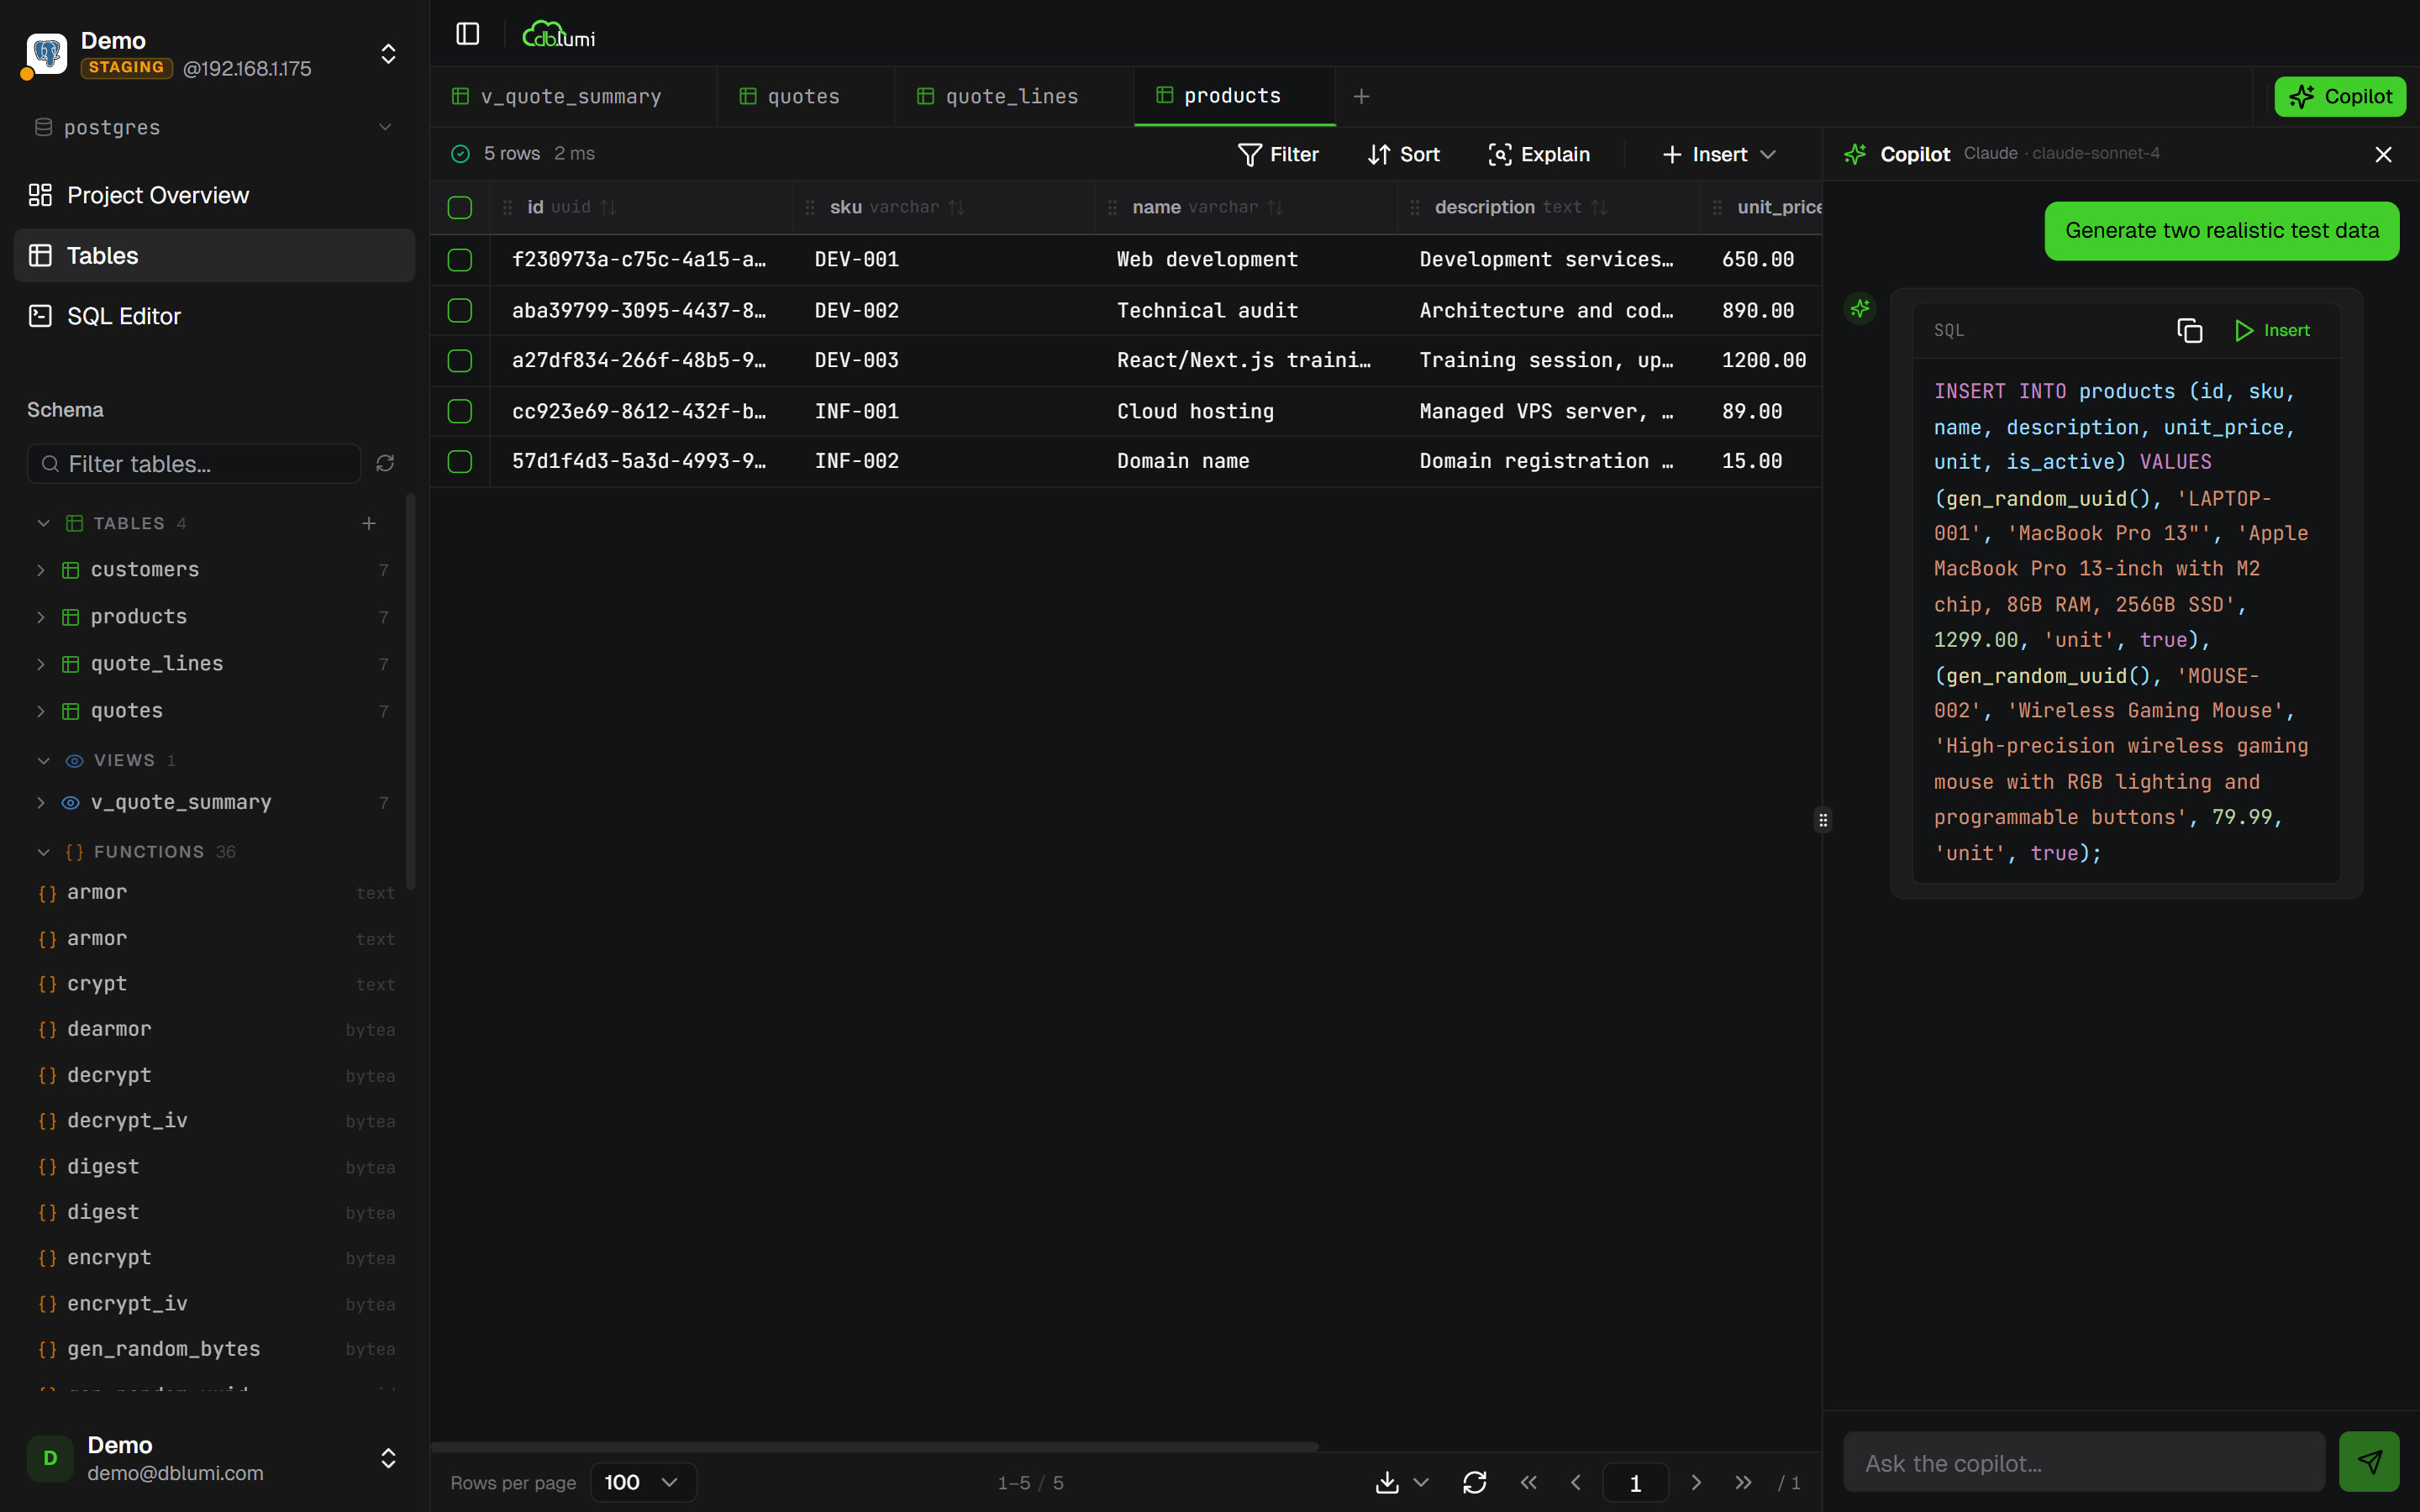Collapse the FUNCTIONS section
Screen dimensions: 2420x1512
[x=43, y=851]
